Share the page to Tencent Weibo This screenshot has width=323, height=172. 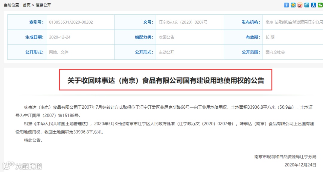[307, 5]
